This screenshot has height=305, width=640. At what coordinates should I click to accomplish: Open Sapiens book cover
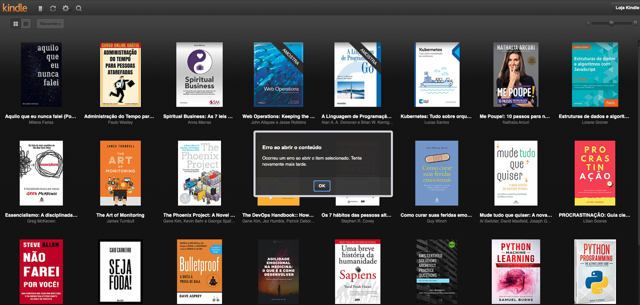pyautogui.click(x=358, y=272)
